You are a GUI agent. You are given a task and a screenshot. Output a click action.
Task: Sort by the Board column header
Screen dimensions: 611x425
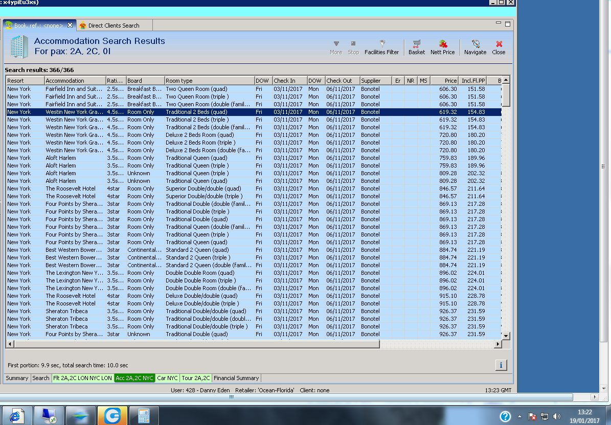point(145,81)
